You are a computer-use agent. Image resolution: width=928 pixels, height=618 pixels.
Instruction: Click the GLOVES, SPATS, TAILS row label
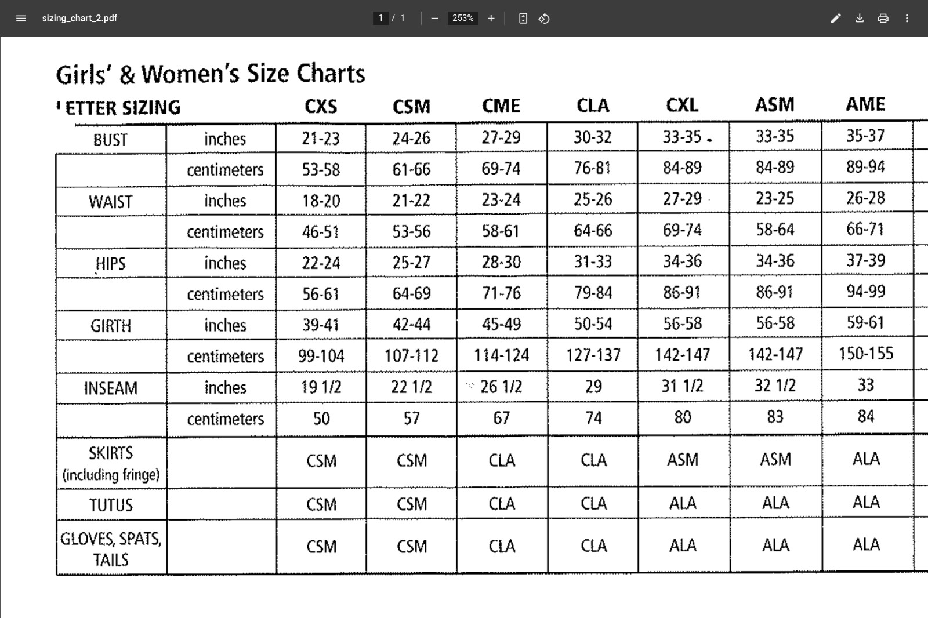[110, 549]
